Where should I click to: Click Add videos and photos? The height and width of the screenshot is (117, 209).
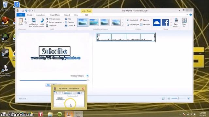pyautogui.click(x=34, y=22)
